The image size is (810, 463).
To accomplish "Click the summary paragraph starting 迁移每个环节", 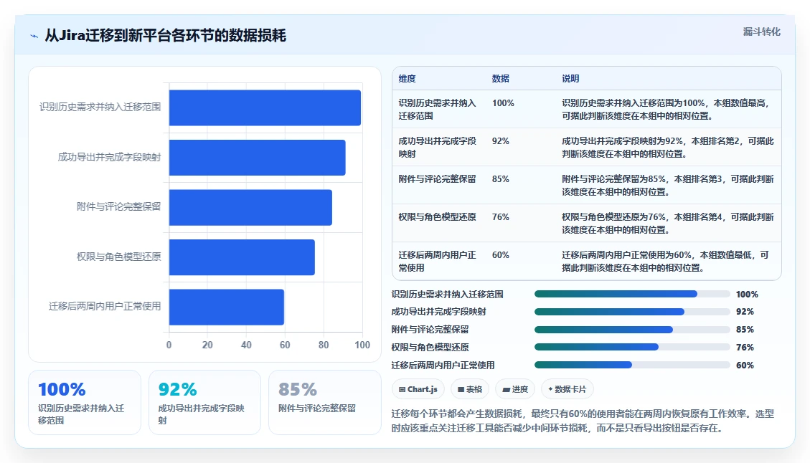I will tap(583, 421).
